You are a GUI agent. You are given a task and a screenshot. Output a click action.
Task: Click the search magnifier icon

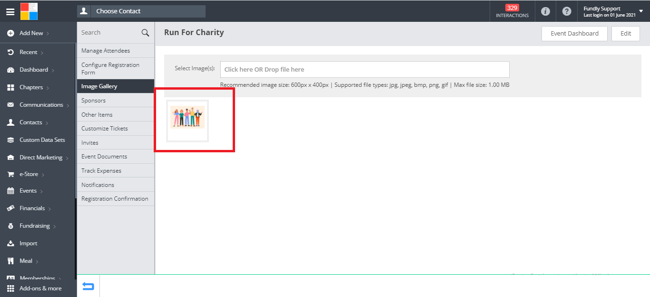pyautogui.click(x=146, y=33)
